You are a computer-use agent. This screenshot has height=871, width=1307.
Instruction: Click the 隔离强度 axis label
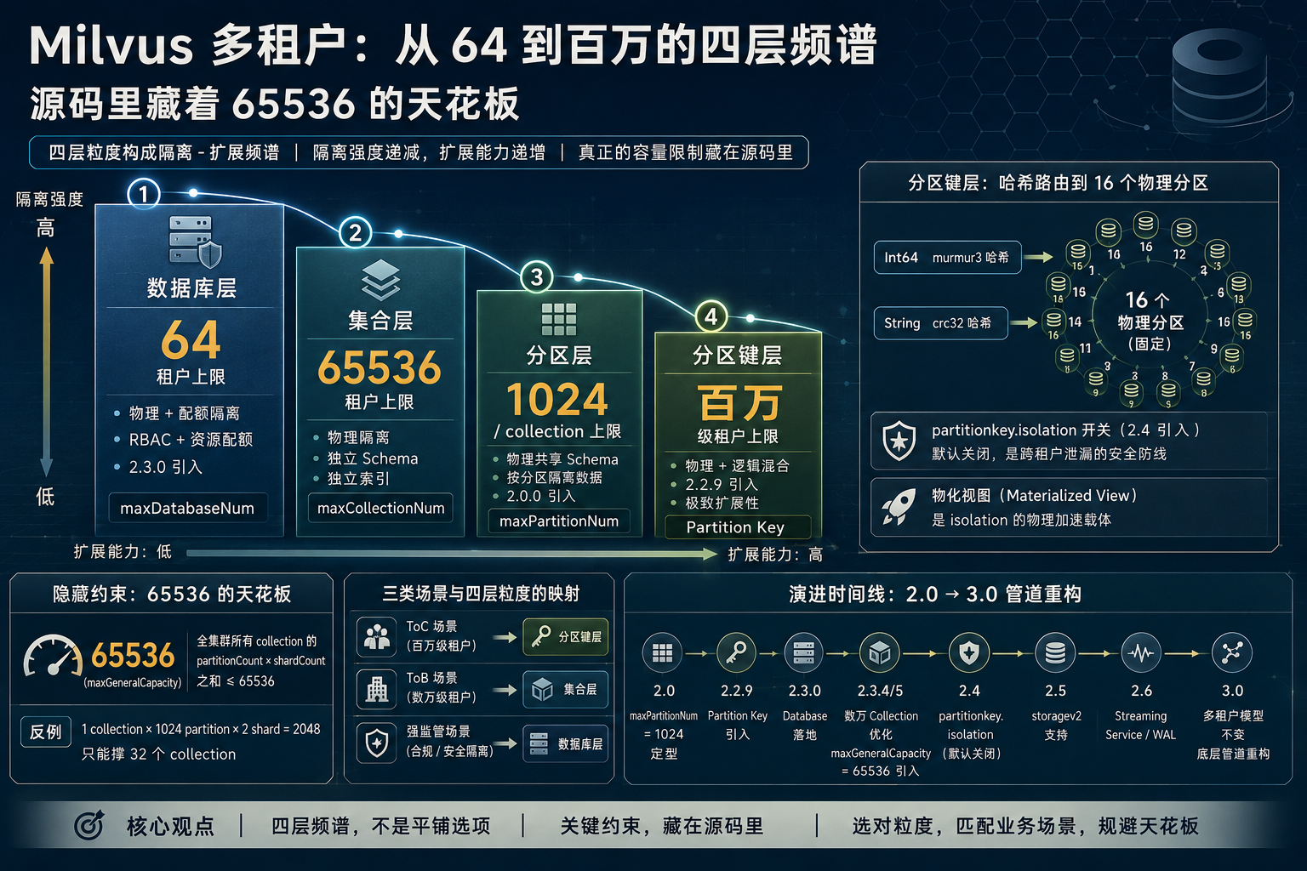coord(49,199)
